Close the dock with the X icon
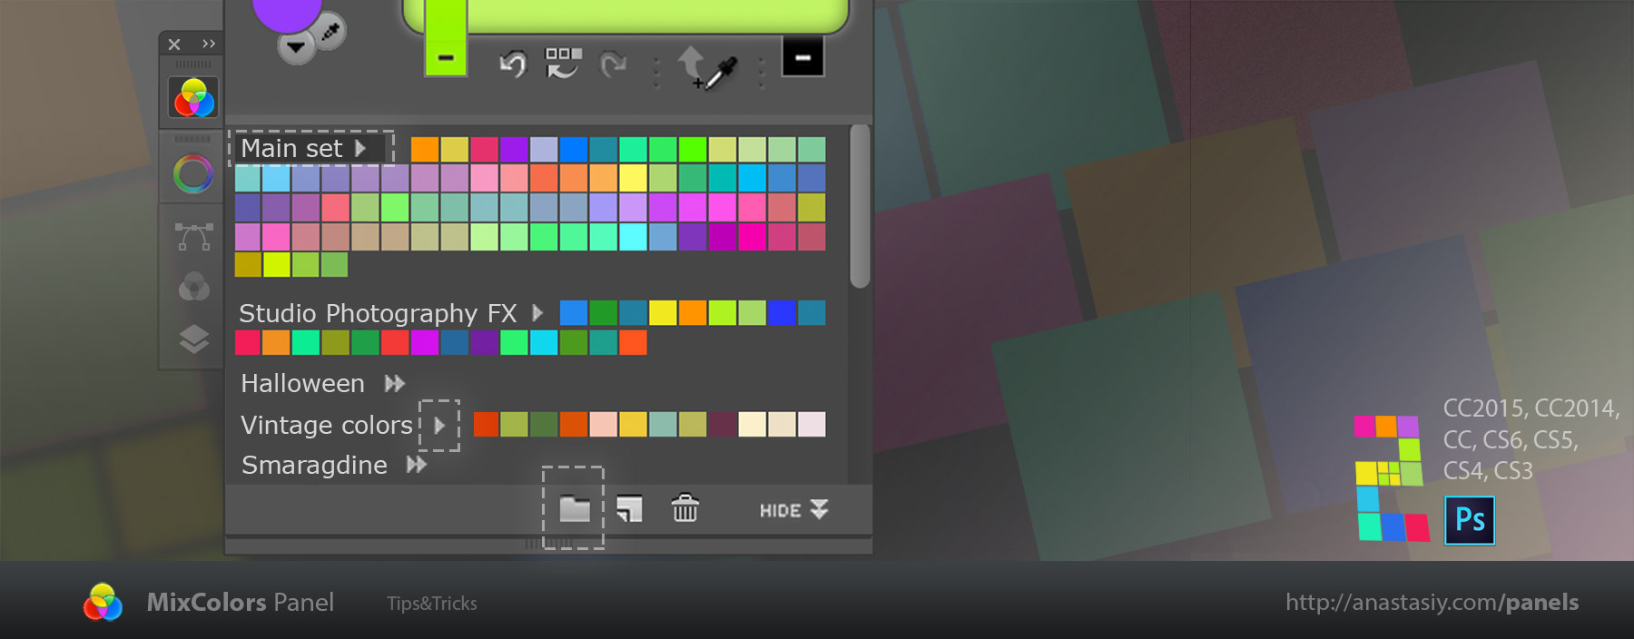Image resolution: width=1634 pixels, height=639 pixels. [174, 44]
